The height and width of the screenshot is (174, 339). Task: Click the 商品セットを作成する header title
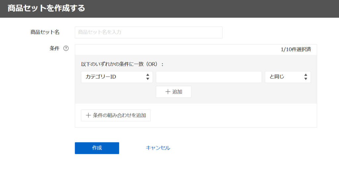click(x=46, y=8)
